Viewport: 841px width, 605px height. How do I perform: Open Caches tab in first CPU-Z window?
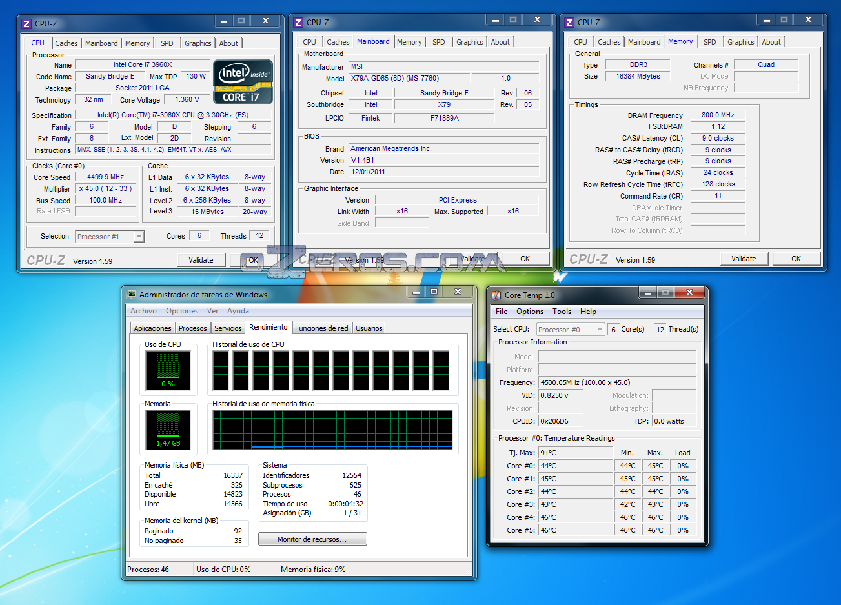pos(66,43)
